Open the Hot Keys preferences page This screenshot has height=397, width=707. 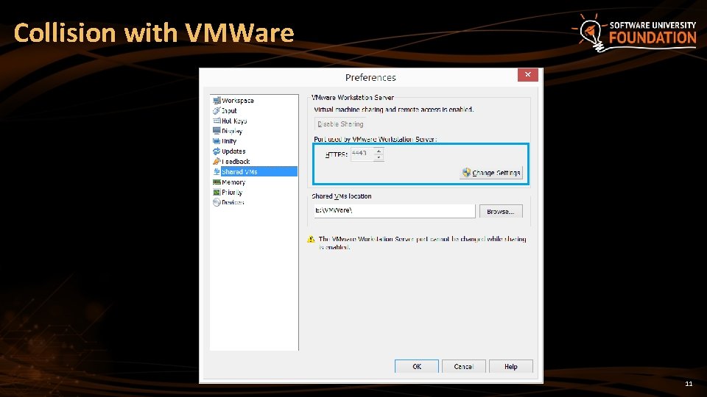pos(234,121)
